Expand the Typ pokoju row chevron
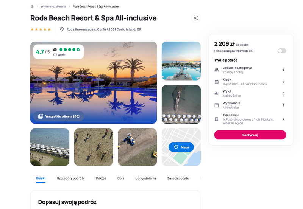This screenshot has width=303, height=209. pos(283,119)
